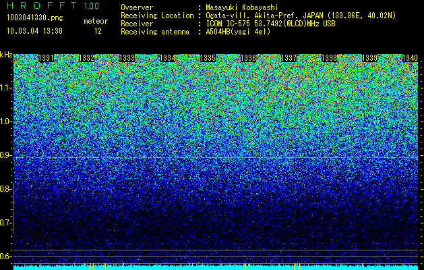Click the 0.8 kHz axis label
Image resolution: width=424 pixels, height=270 pixels.
[5, 189]
